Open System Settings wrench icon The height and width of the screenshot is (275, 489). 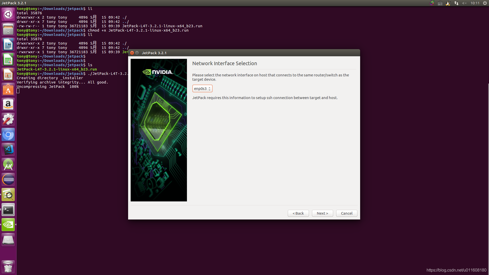[x=8, y=120]
